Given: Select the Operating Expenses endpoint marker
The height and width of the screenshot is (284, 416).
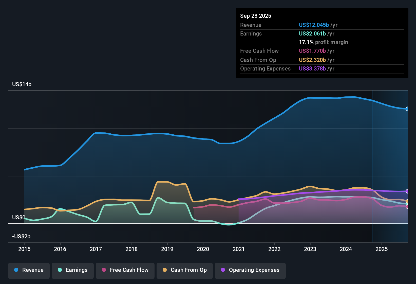Looking at the screenshot, I should pyautogui.click(x=407, y=191).
